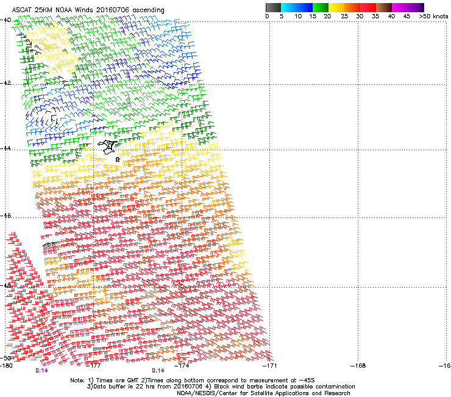Screen dimensions: 451x397
Task: Click the note line "3)Data buffer is 22 hrs"
Action: click(x=221, y=387)
